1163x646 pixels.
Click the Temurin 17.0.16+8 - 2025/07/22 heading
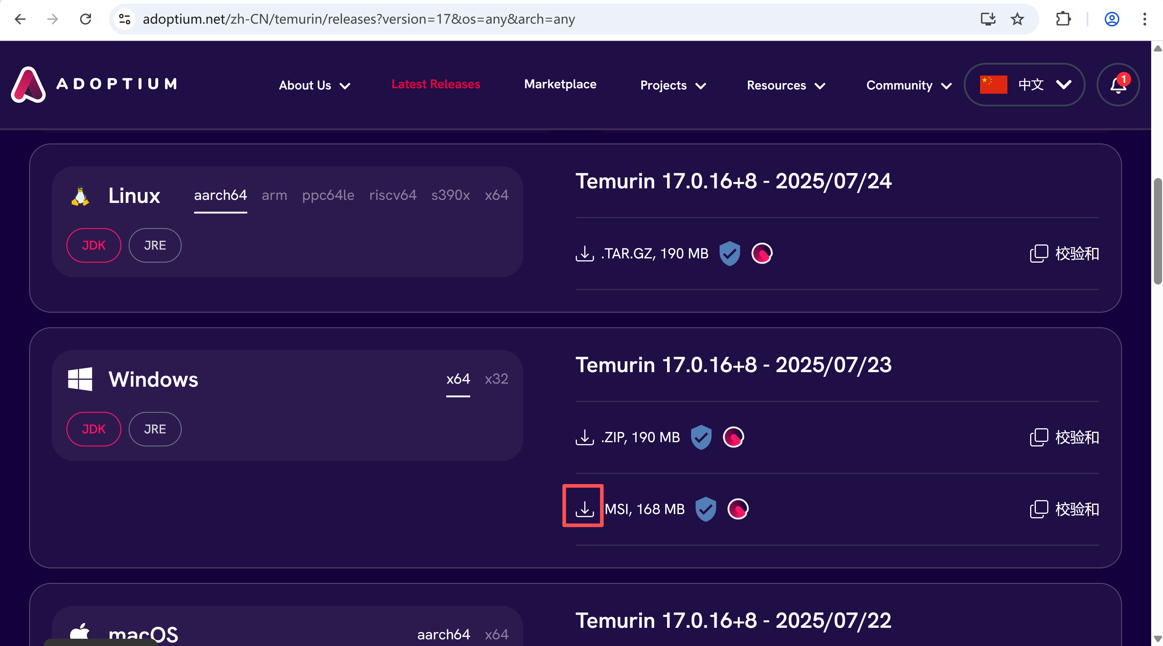(x=733, y=621)
